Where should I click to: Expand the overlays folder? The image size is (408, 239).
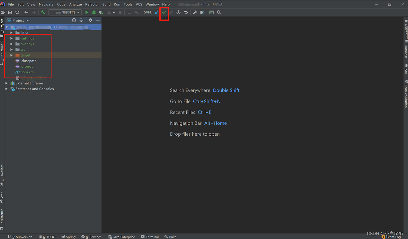12,44
